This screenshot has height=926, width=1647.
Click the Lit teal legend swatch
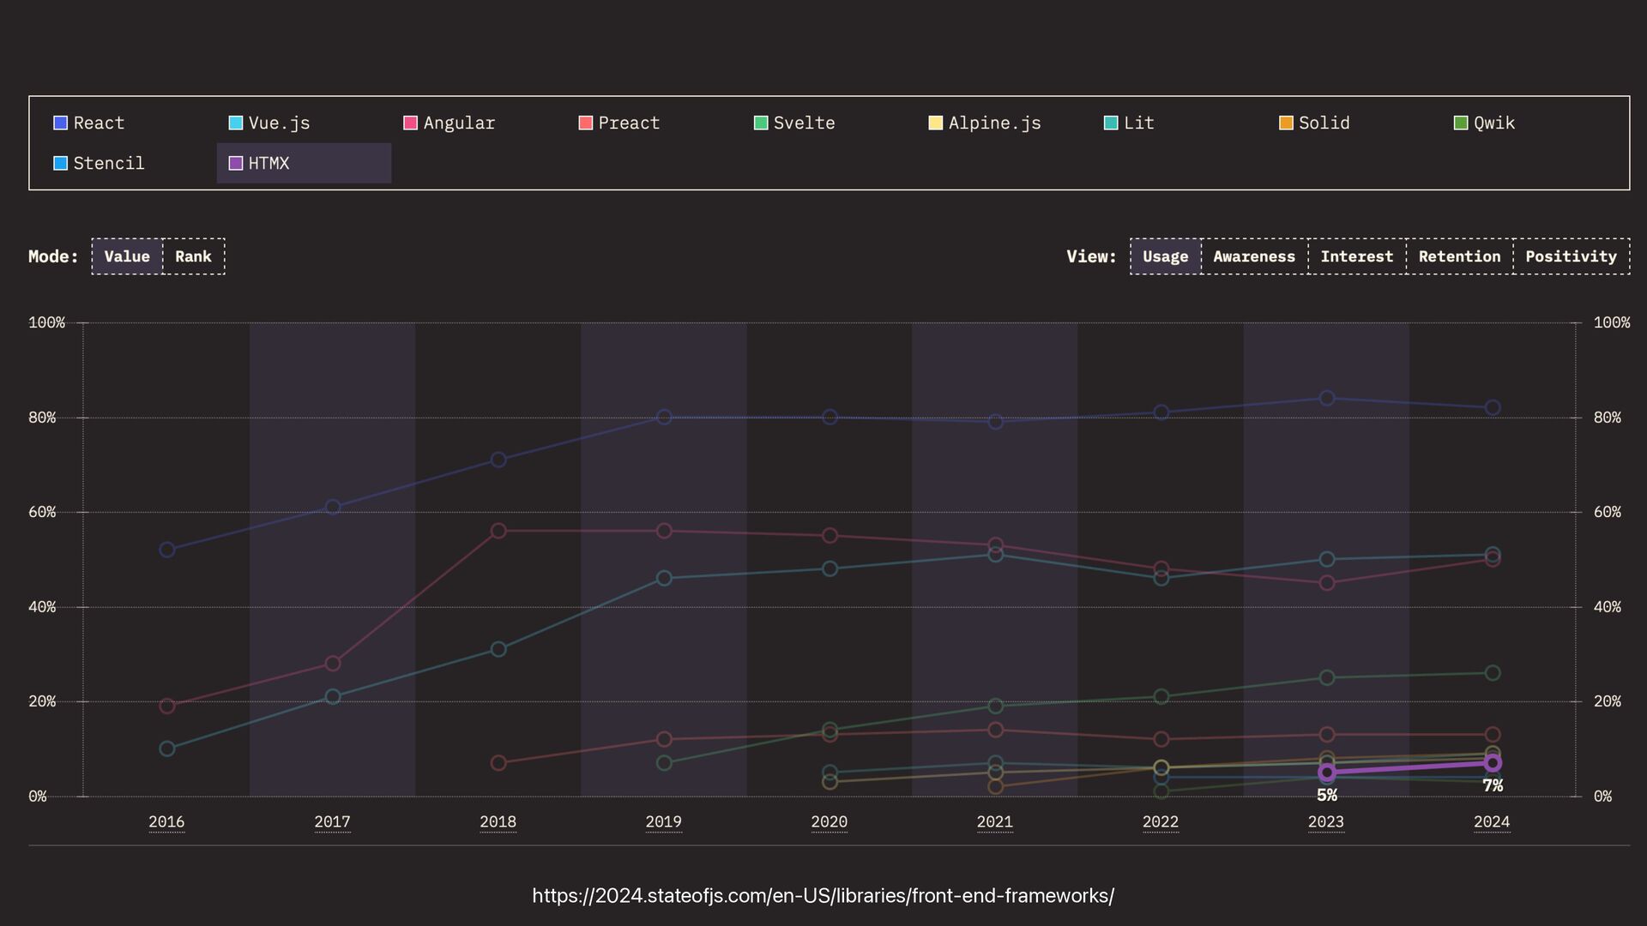click(1110, 123)
